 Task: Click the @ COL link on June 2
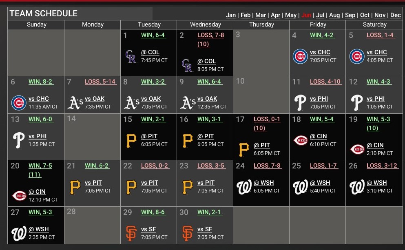(x=206, y=61)
